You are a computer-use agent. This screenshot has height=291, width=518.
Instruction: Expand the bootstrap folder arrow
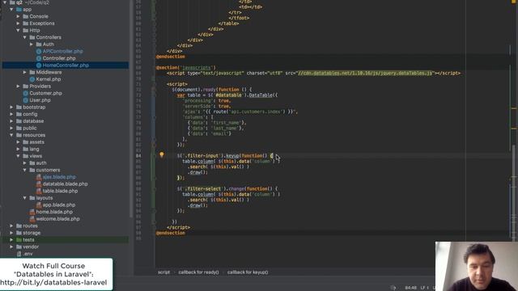click(x=11, y=107)
